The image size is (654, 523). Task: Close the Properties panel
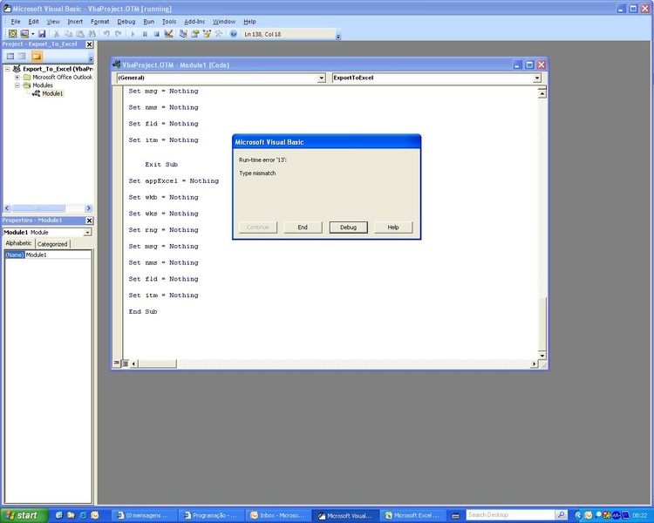pyautogui.click(x=89, y=221)
